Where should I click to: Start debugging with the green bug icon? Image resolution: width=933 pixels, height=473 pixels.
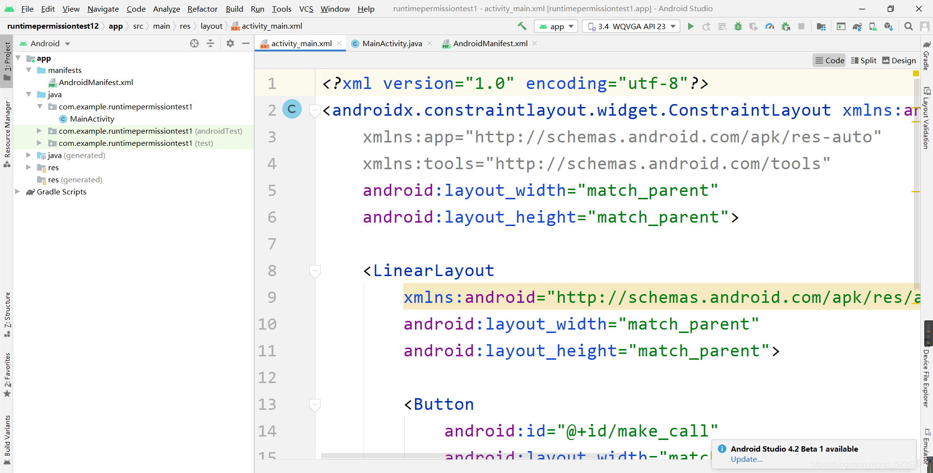(x=738, y=26)
